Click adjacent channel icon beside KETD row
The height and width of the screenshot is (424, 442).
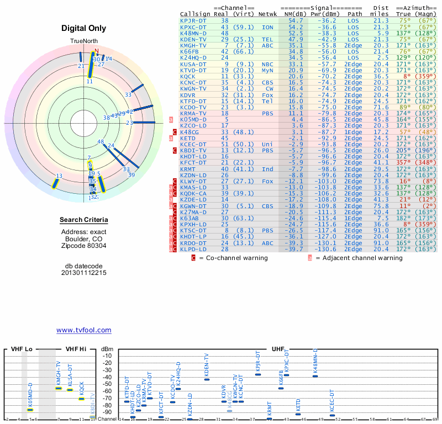click(171, 138)
